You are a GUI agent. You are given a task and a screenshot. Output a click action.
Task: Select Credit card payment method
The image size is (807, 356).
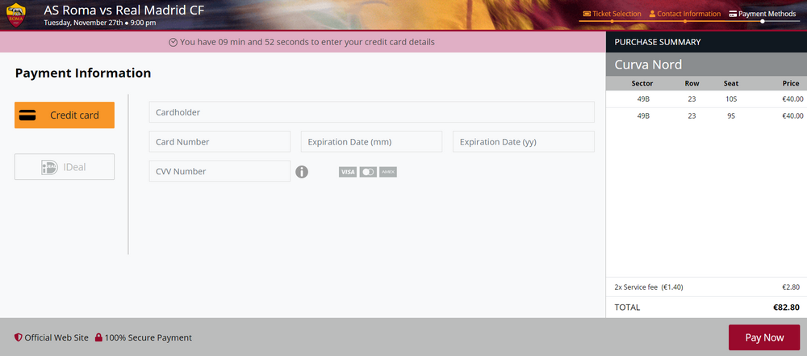tap(65, 115)
